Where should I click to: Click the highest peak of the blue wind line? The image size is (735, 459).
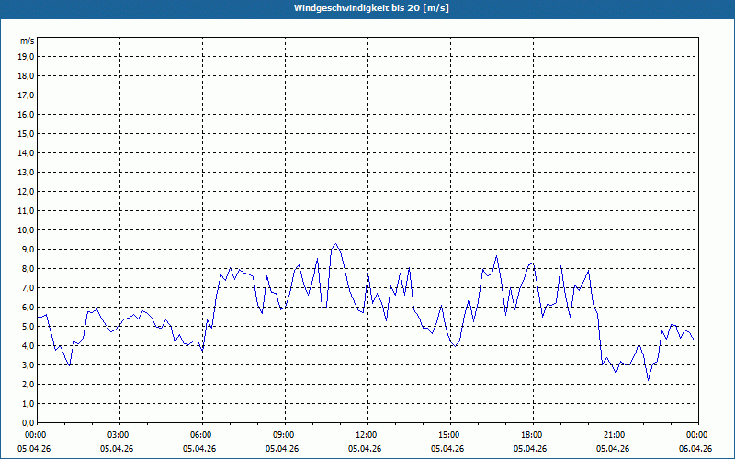[x=335, y=244]
